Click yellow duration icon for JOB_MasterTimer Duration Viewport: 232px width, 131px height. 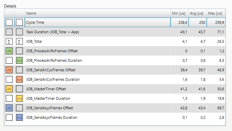19,98
